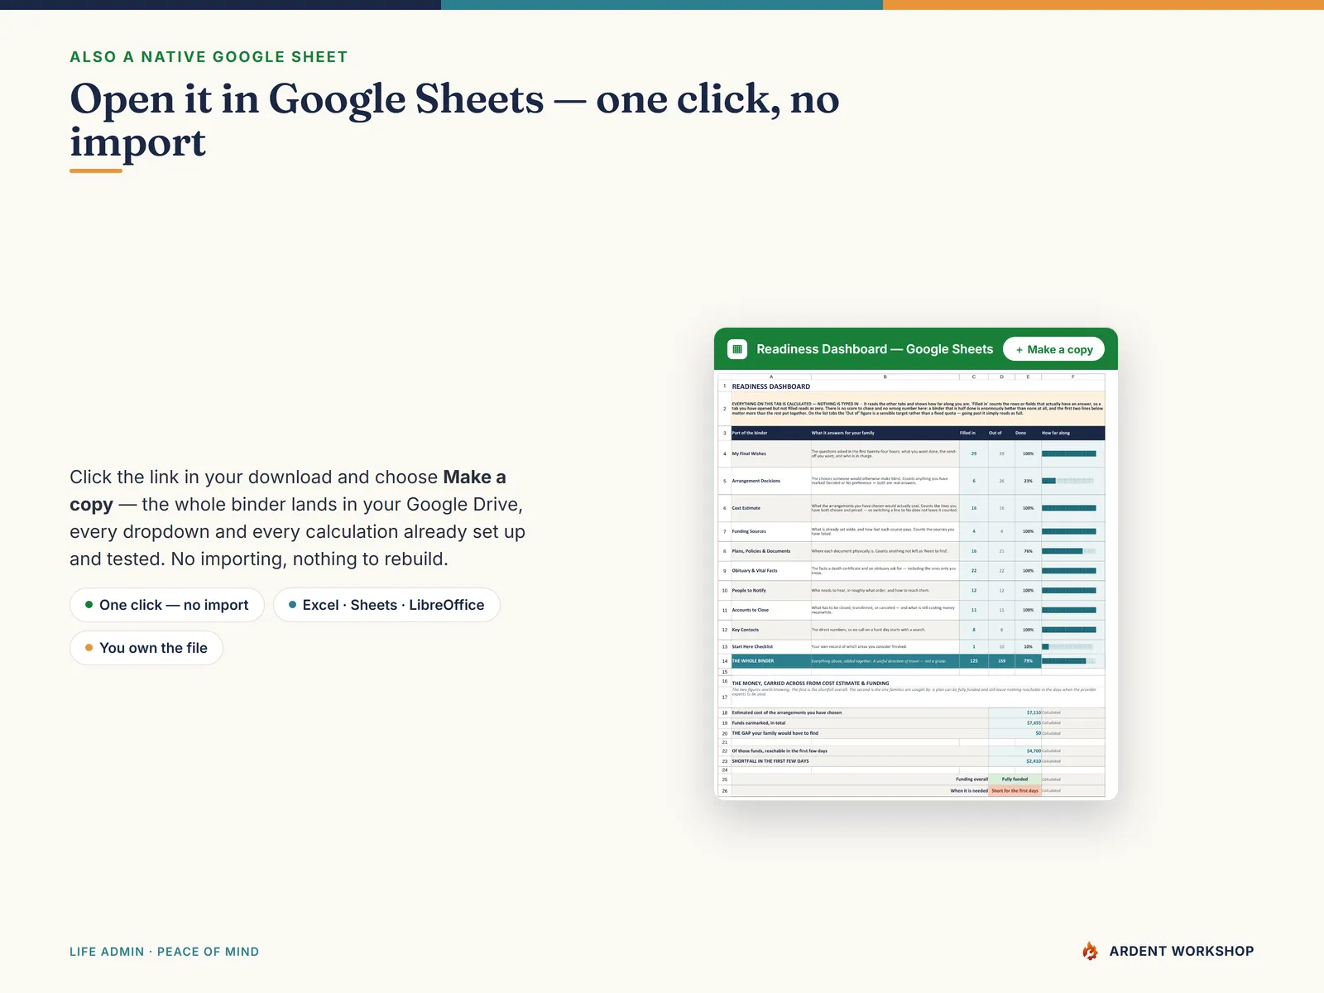Click the 'Out of' column header
Screen dimensions: 1324x993
click(x=995, y=433)
